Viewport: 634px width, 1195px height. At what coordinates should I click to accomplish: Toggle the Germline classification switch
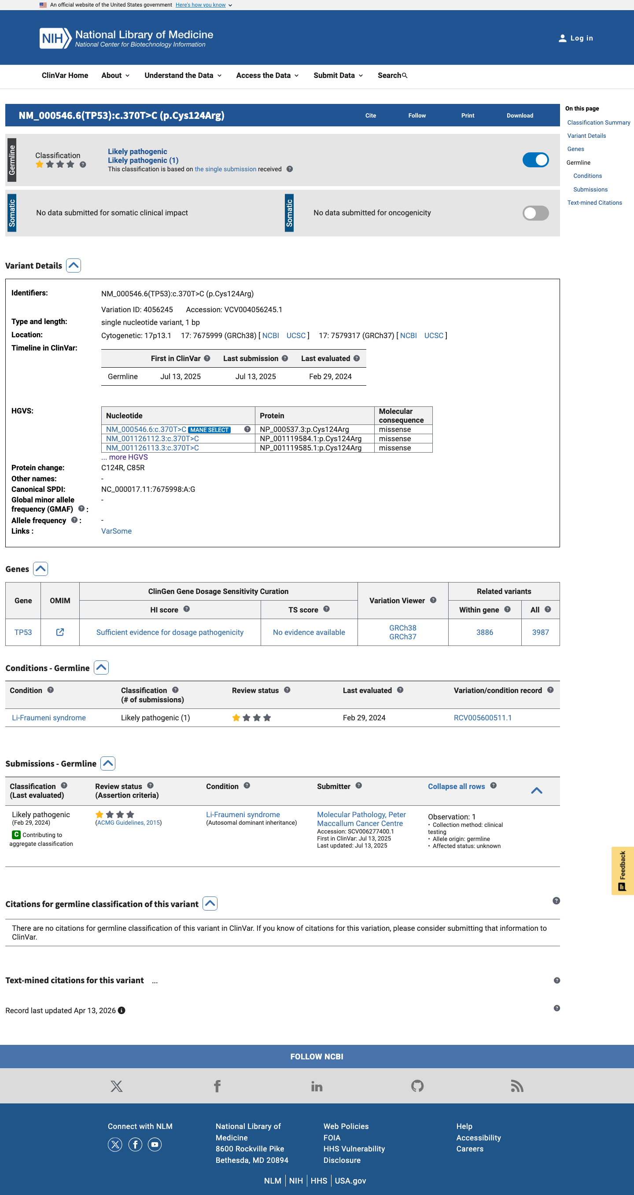pyautogui.click(x=536, y=160)
